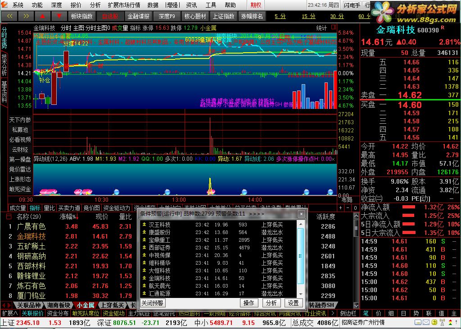Click the app logo icon beside 系统

pyautogui.click(x=5, y=5)
